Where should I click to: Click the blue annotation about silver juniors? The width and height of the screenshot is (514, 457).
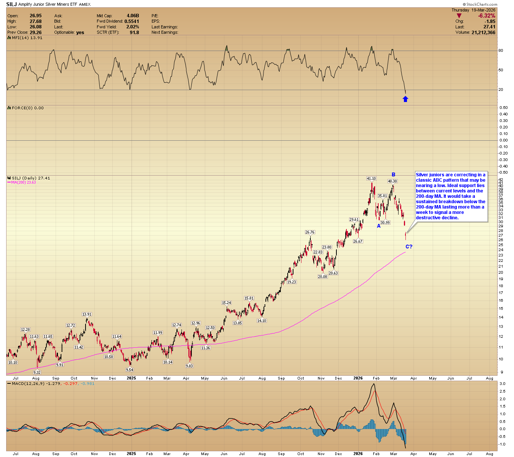451,196
